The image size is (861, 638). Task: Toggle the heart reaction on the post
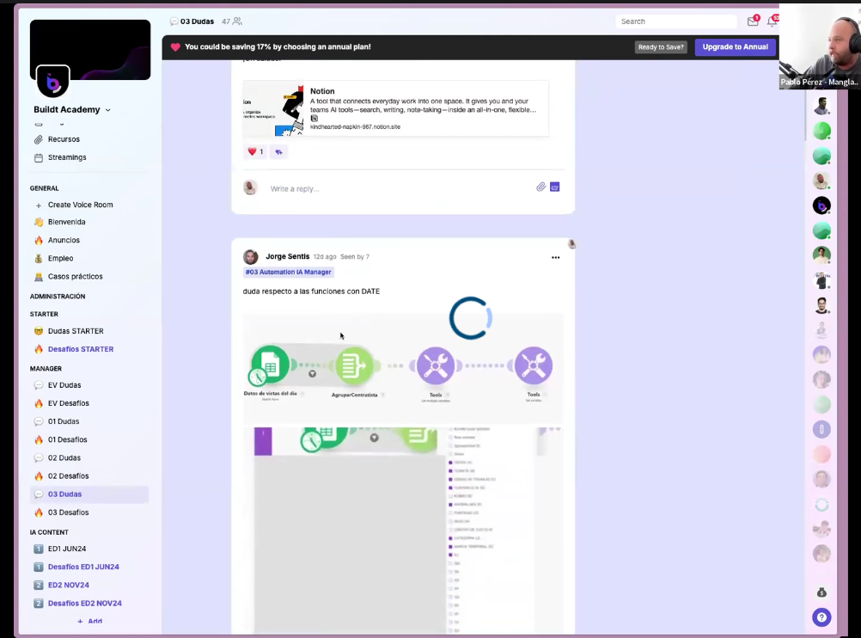(255, 152)
